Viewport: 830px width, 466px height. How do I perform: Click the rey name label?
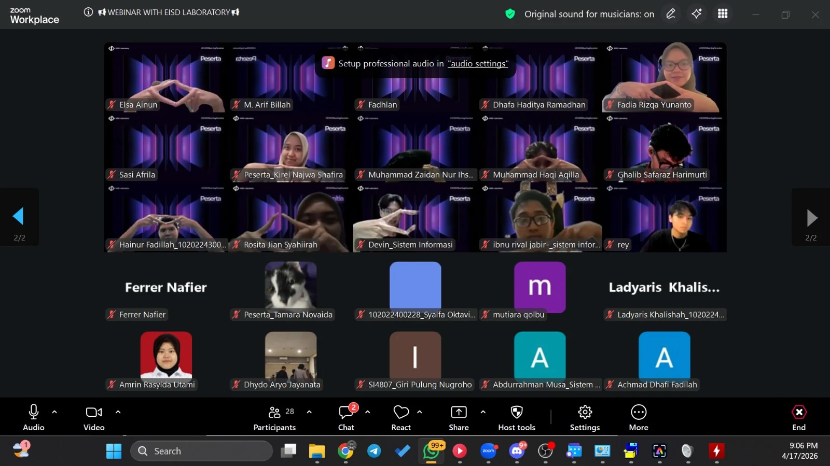pos(618,245)
